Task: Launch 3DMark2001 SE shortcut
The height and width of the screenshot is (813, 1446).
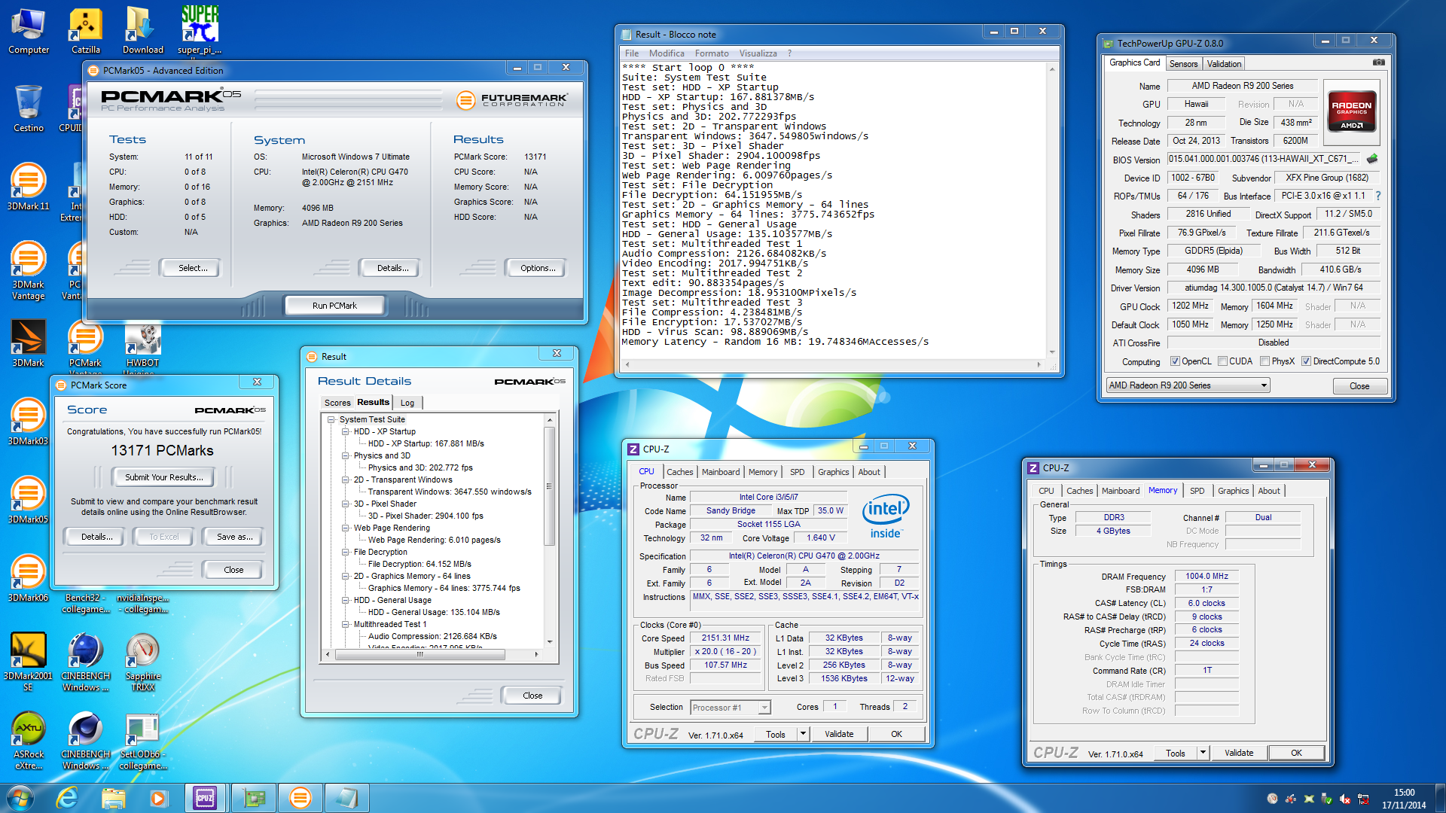Action: 29,662
